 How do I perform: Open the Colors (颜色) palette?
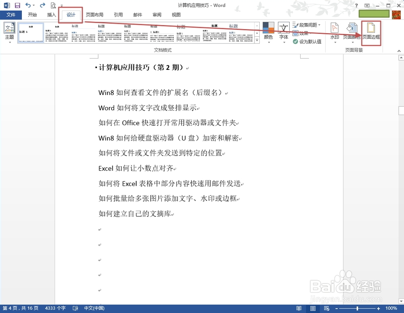tap(268, 32)
